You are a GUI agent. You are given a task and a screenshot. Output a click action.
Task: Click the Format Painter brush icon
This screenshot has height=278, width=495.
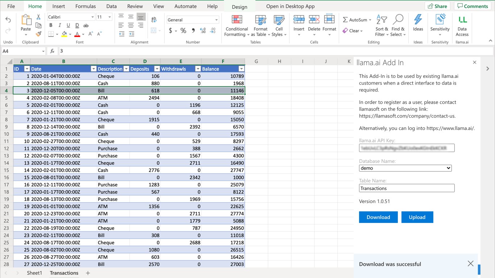pos(38,34)
